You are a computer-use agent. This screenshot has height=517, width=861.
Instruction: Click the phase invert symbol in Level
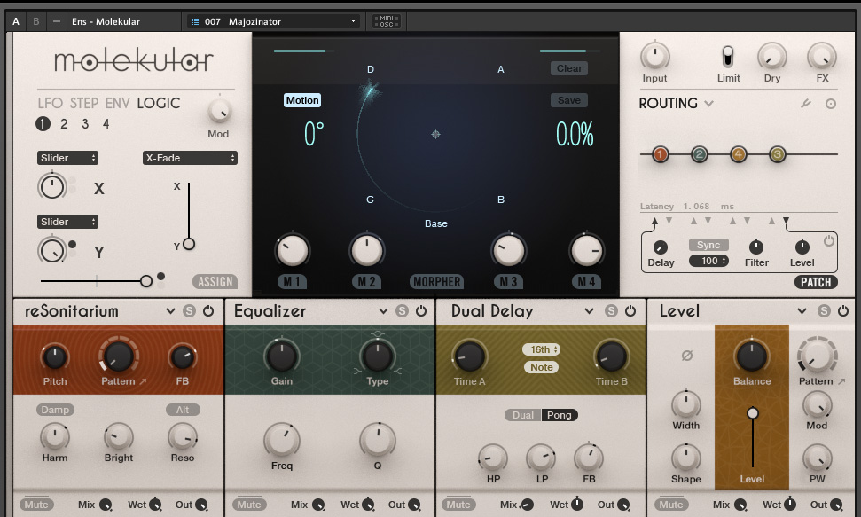tap(686, 356)
